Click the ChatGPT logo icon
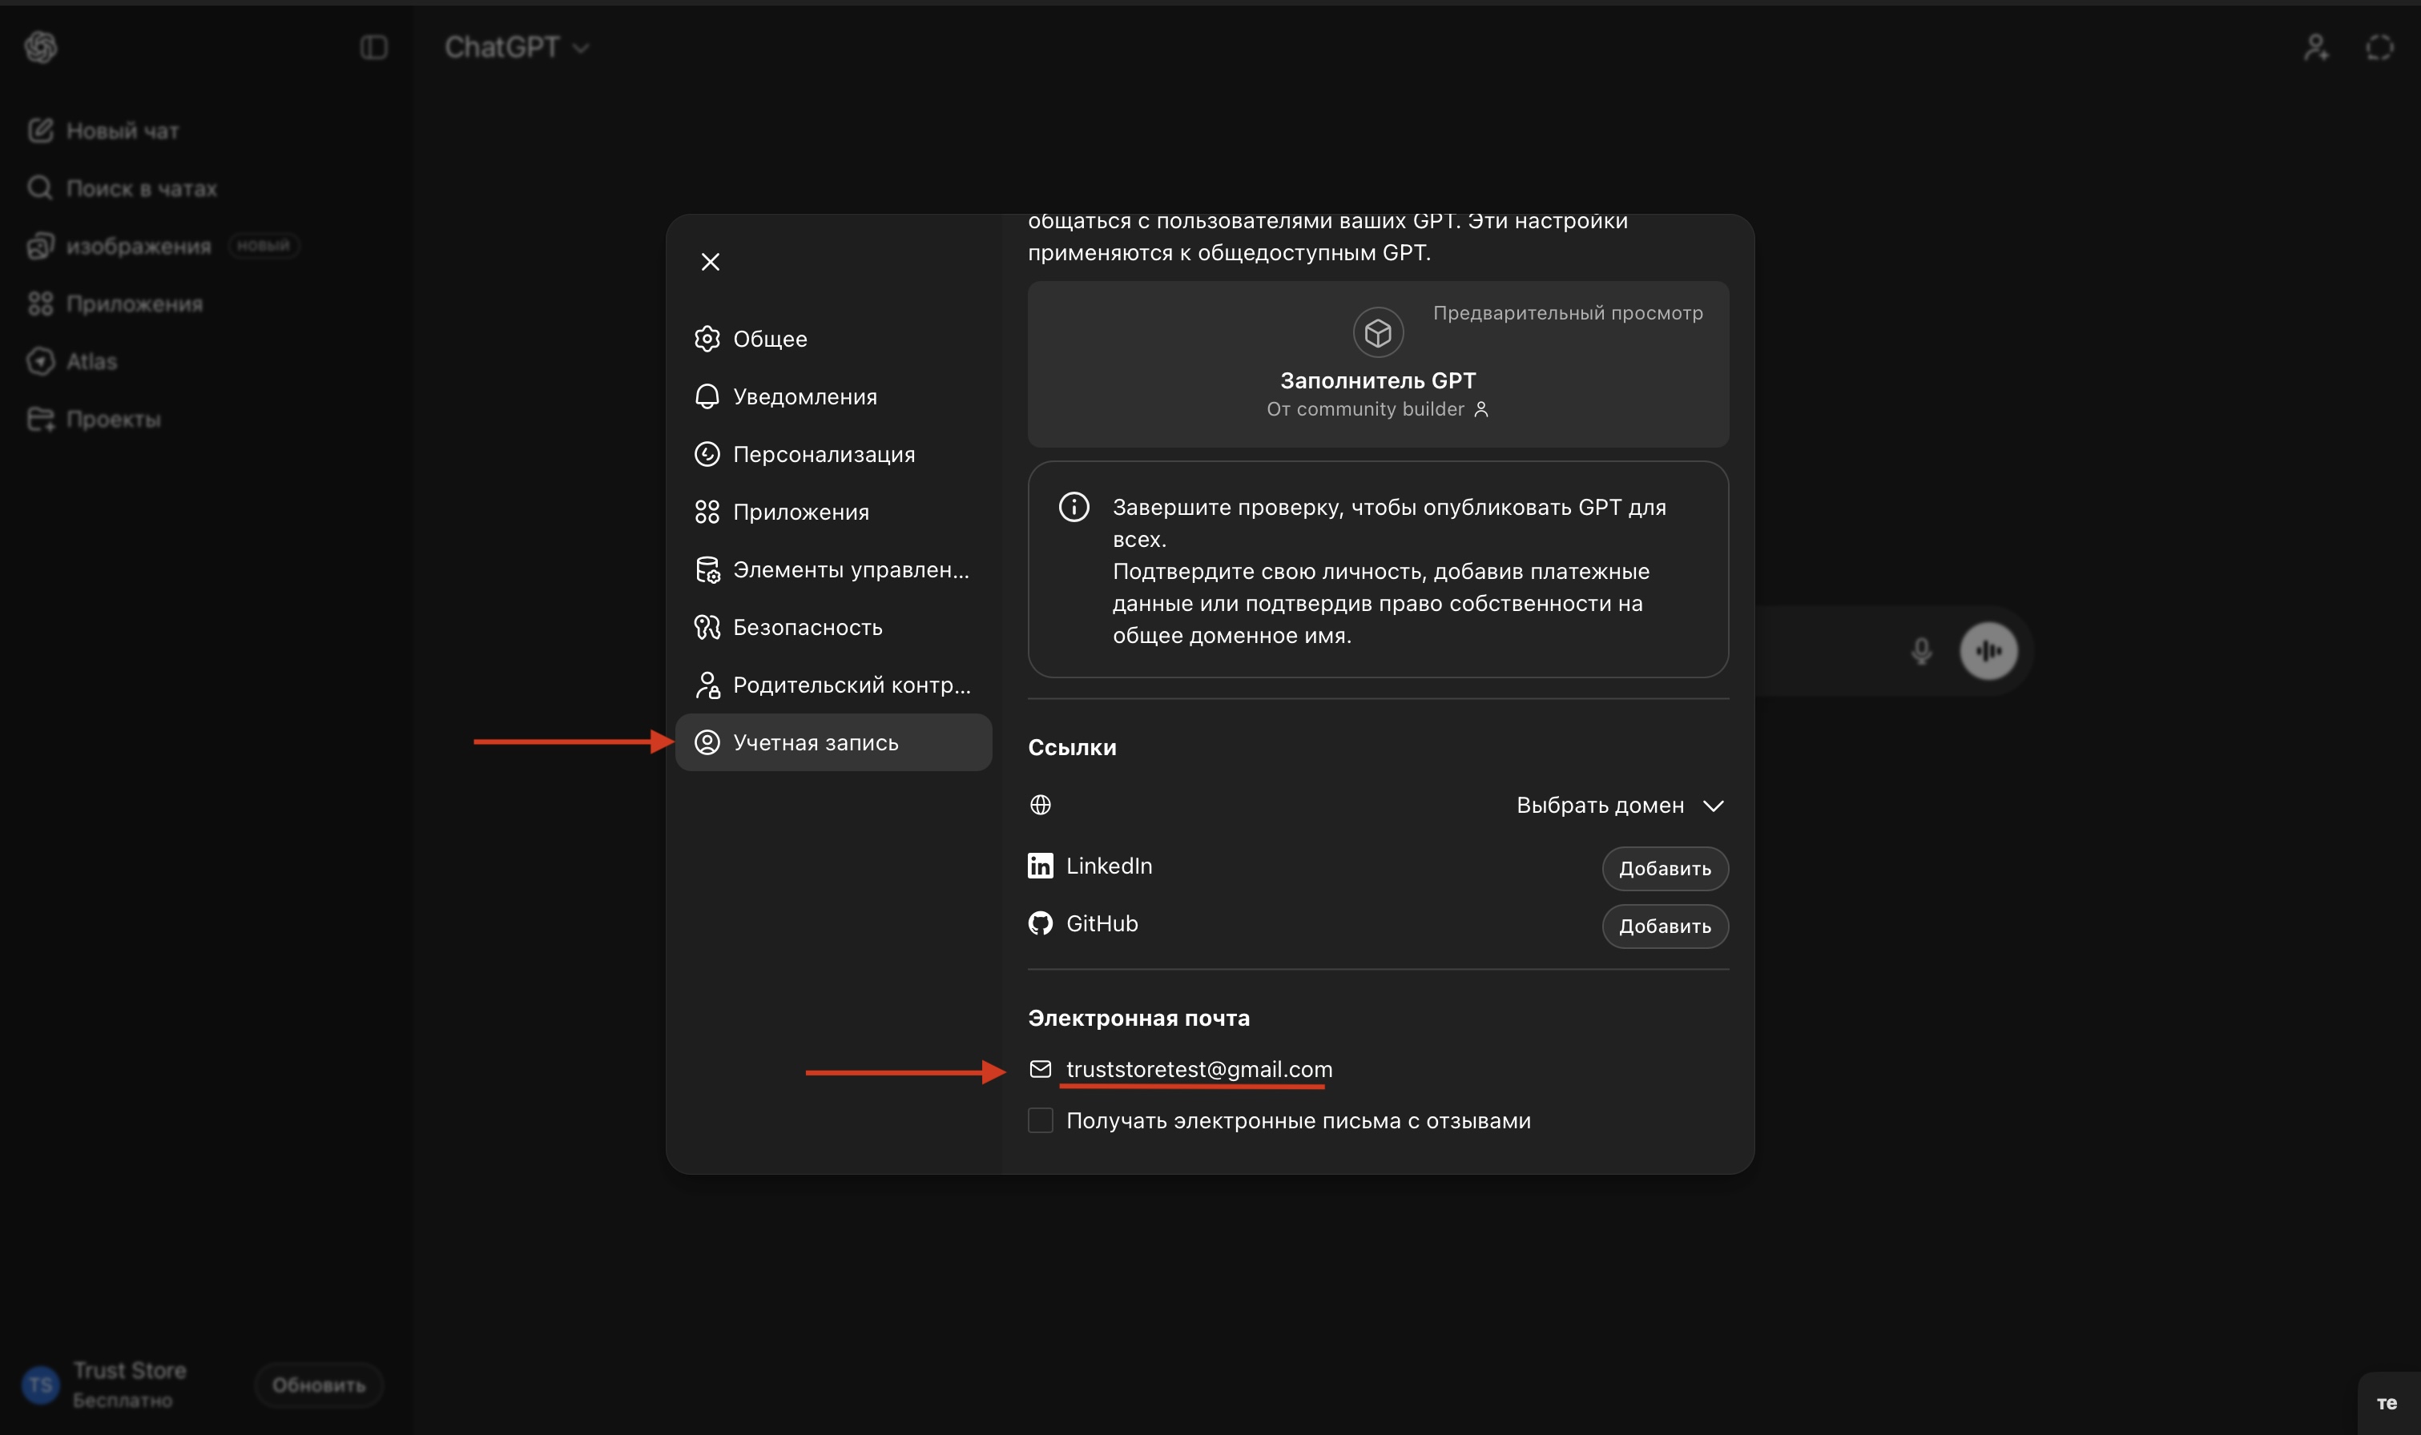Viewport: 2421px width, 1435px height. (41, 46)
